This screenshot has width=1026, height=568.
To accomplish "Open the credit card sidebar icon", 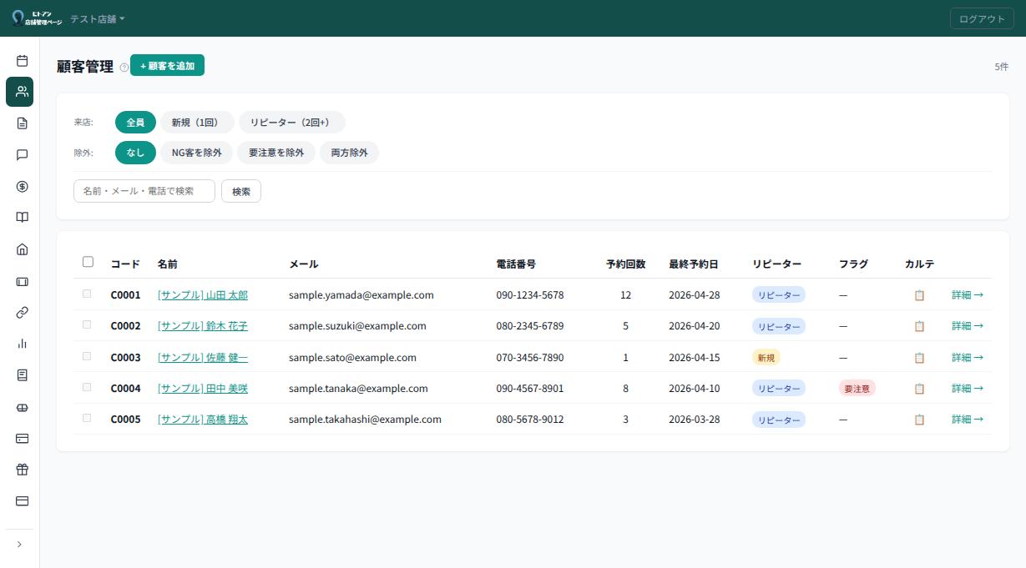I will pos(23,439).
